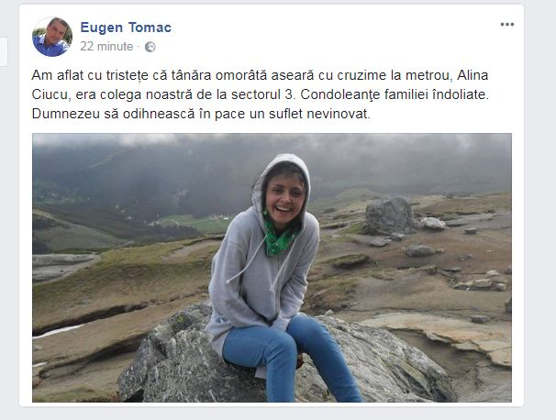The width and height of the screenshot is (556, 420).
Task: Click the green valley in the photo's left background
Action: [194, 223]
